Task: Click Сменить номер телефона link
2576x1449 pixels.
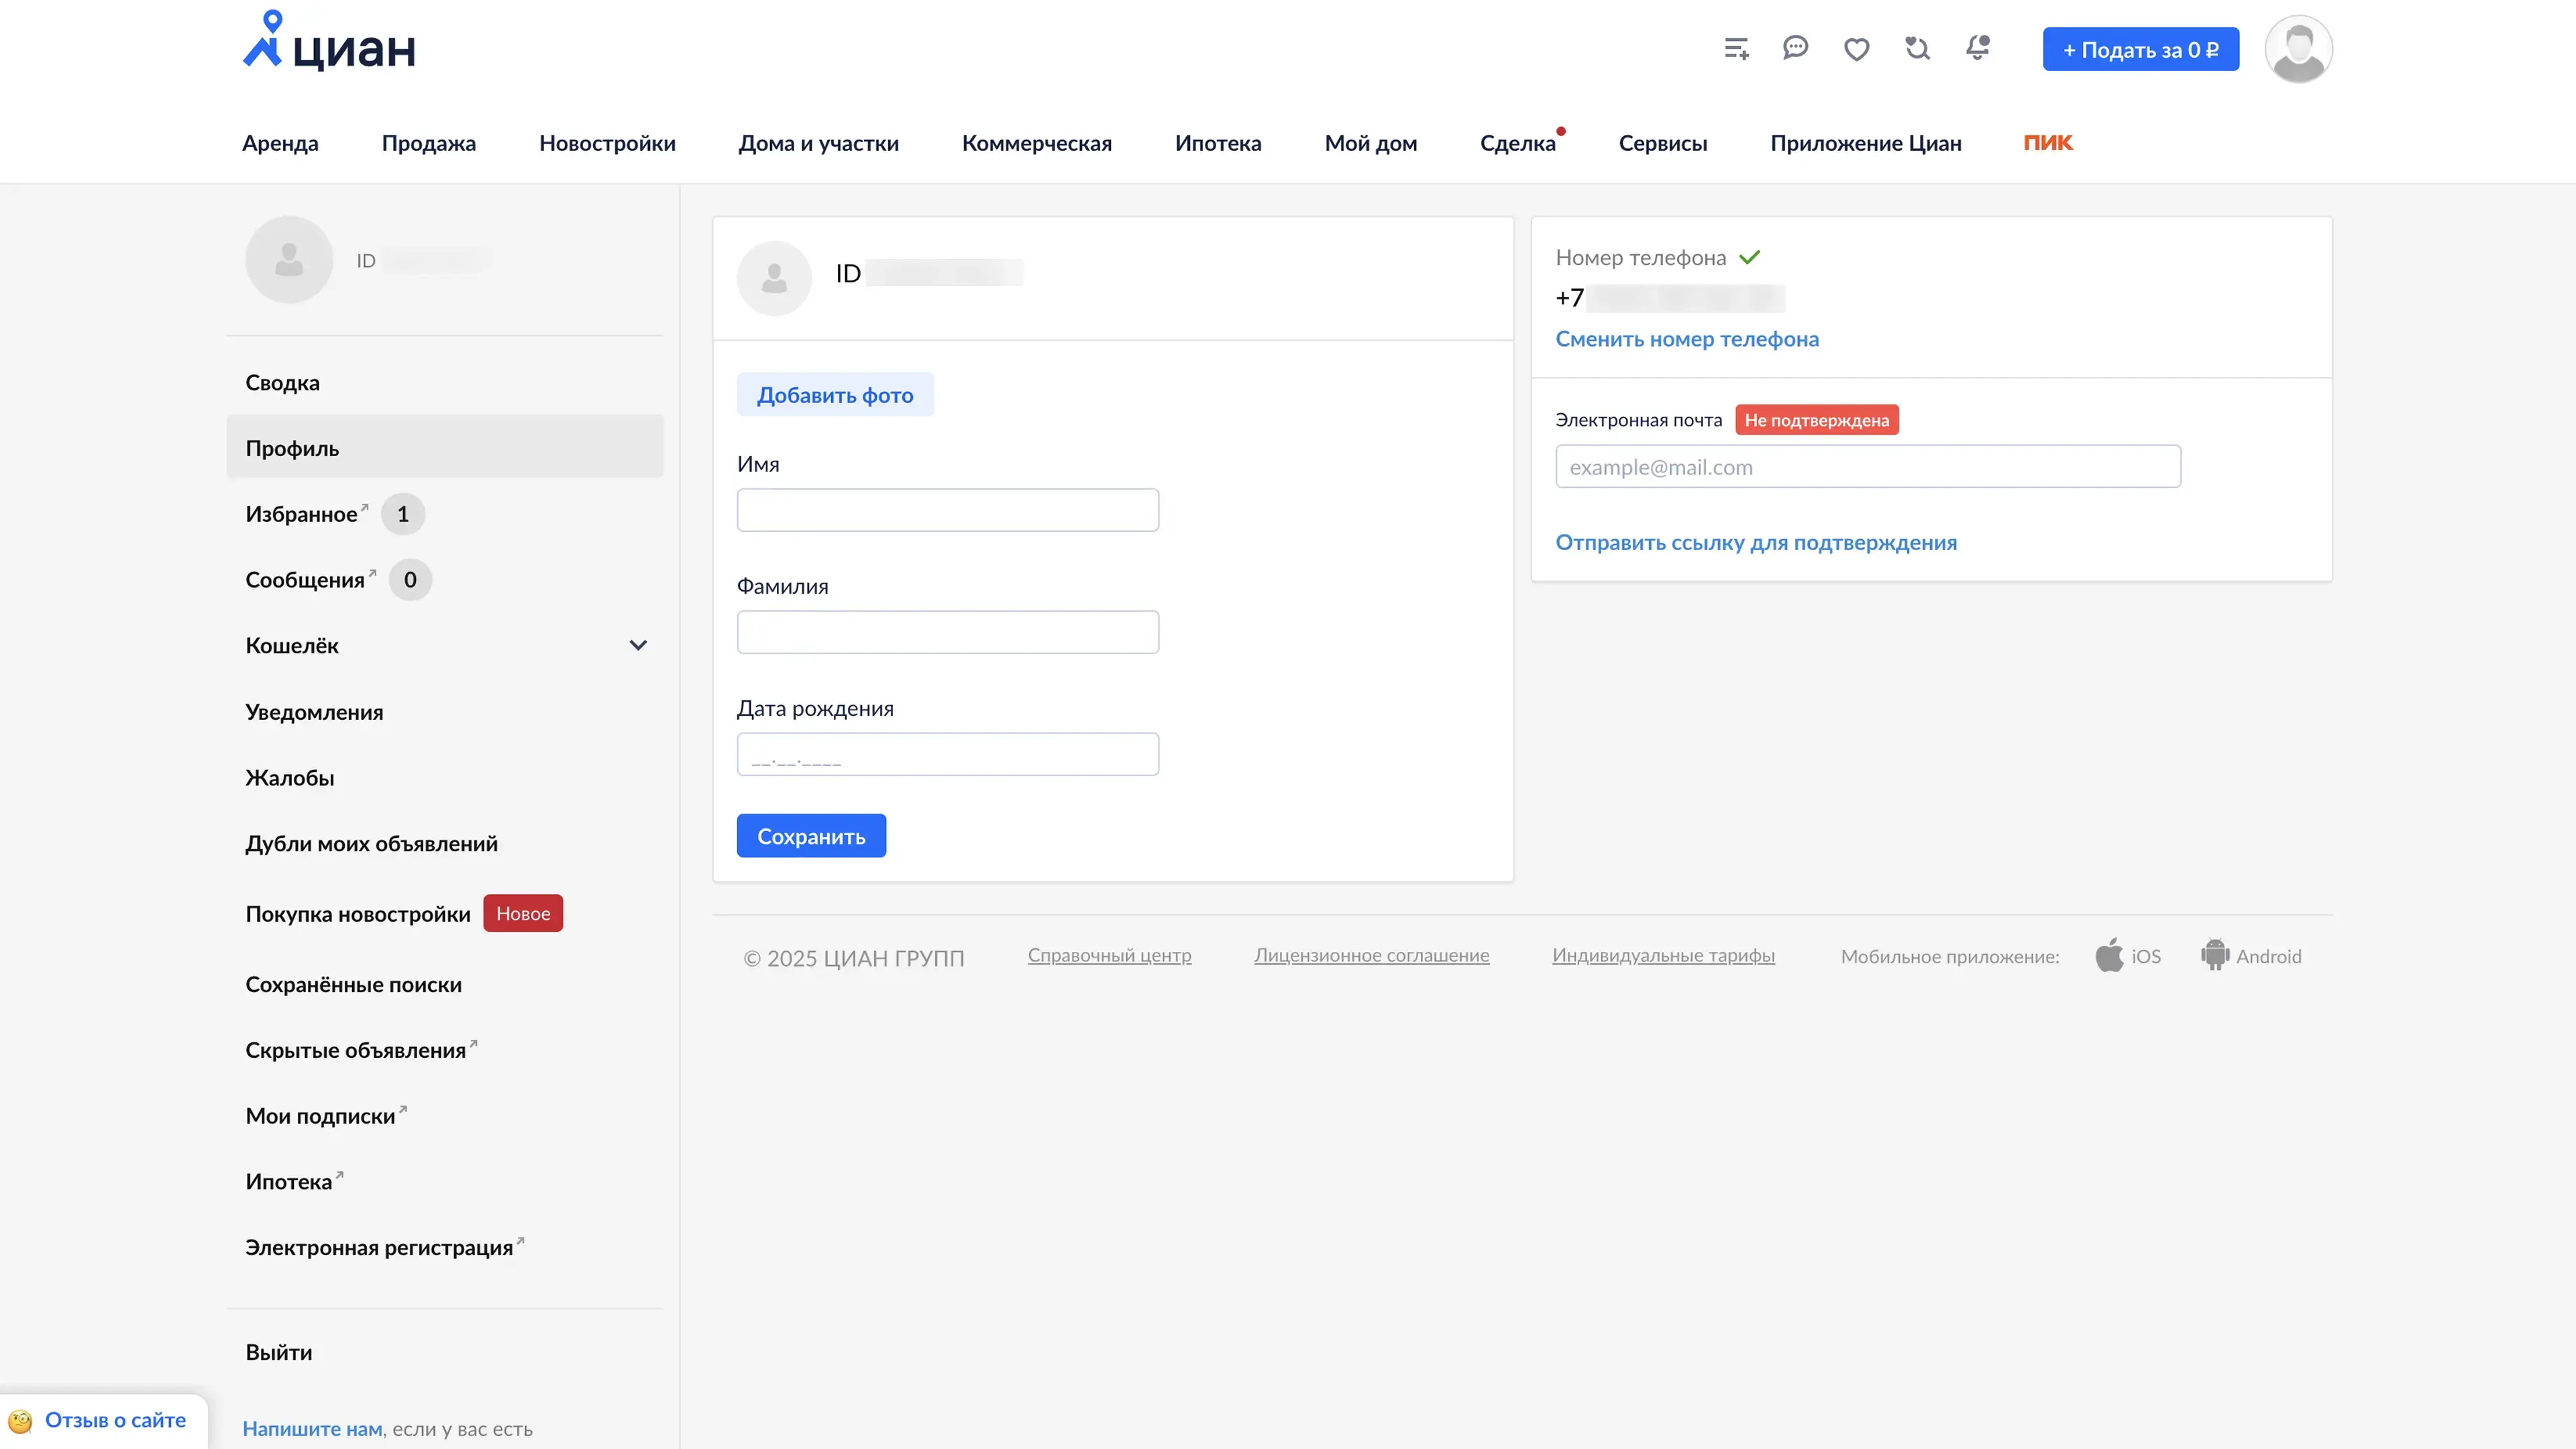Action: [x=1687, y=339]
